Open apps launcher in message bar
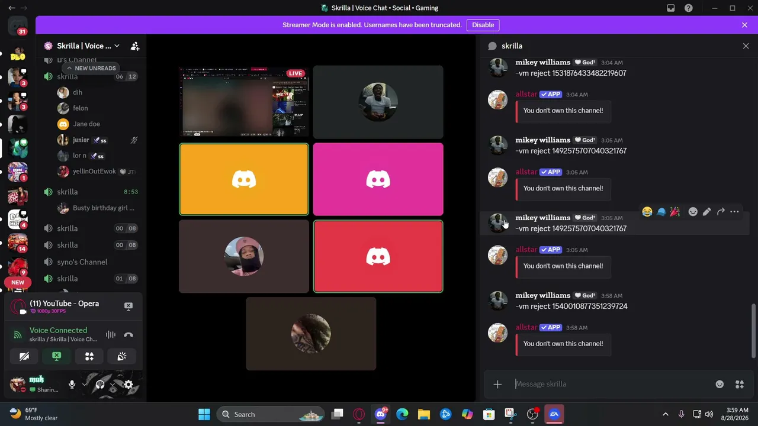 click(x=740, y=385)
